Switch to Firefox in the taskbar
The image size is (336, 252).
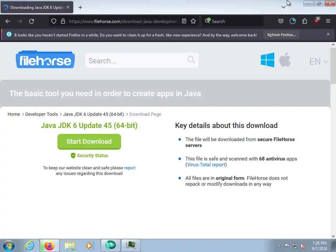49,245
